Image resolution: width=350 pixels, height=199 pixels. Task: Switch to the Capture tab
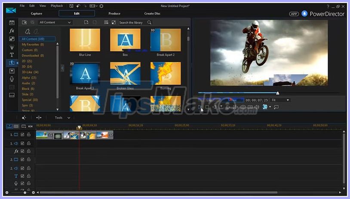pyautogui.click(x=37, y=14)
